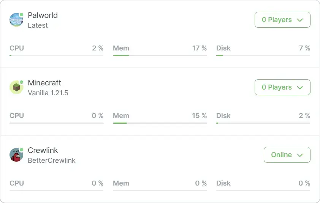The height and width of the screenshot is (203, 320).
Task: Click Minecraft's memory usage bar
Action: (x=160, y=123)
